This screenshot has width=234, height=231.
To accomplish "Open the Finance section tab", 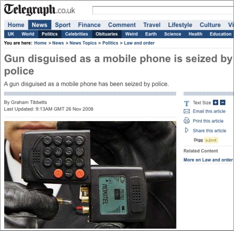I will 89,25.
